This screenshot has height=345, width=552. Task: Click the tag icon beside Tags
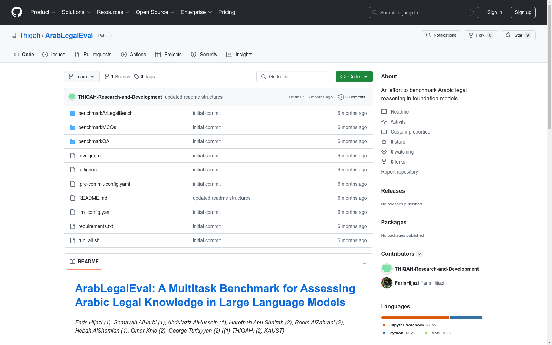tap(137, 77)
